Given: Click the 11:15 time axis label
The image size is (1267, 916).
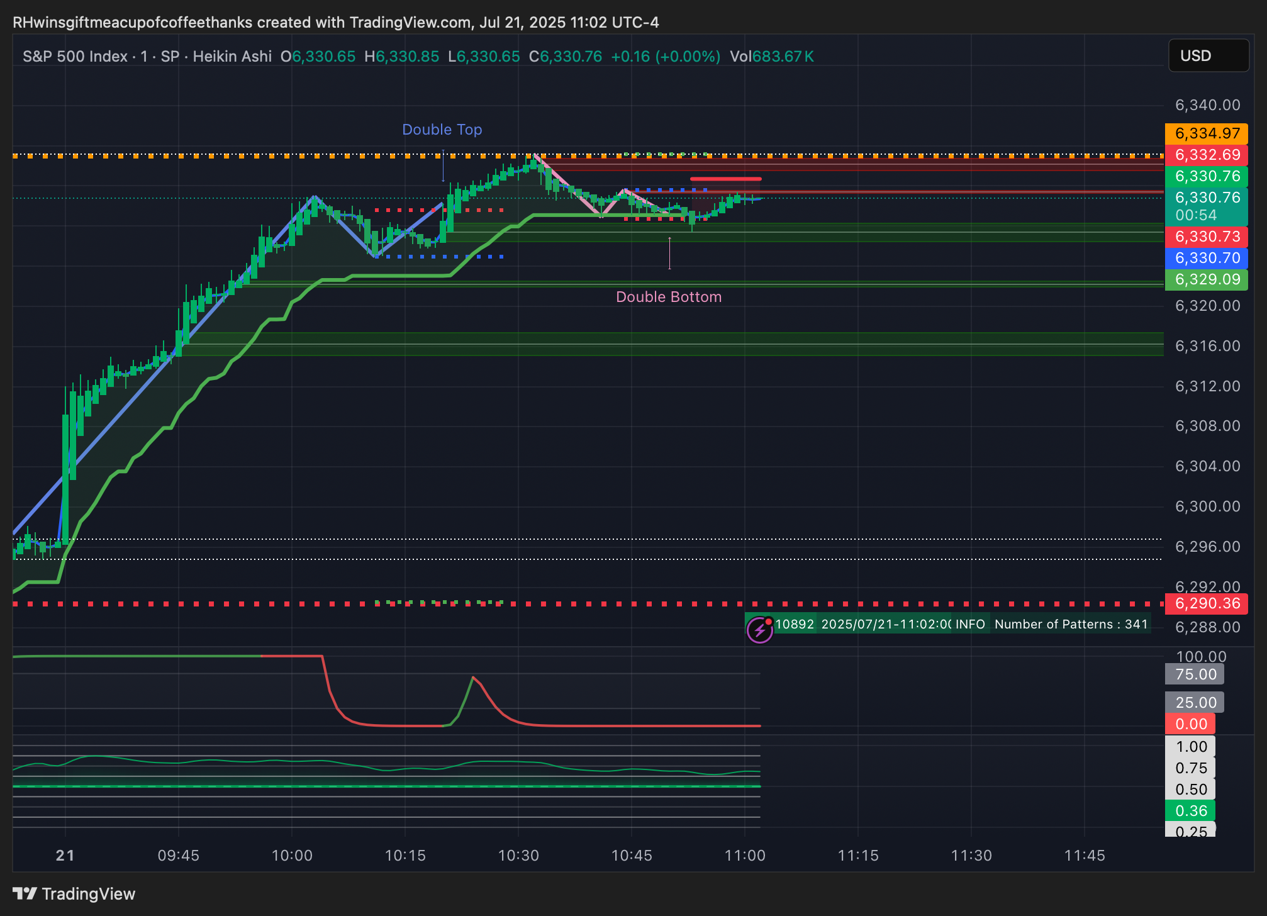Looking at the screenshot, I should 858,856.
